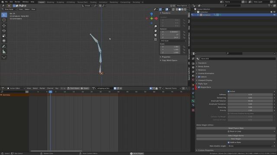Screen dimensions: 277x155
Task: Click the Bake Wiggle button
Action: pyautogui.click(x=236, y=139)
